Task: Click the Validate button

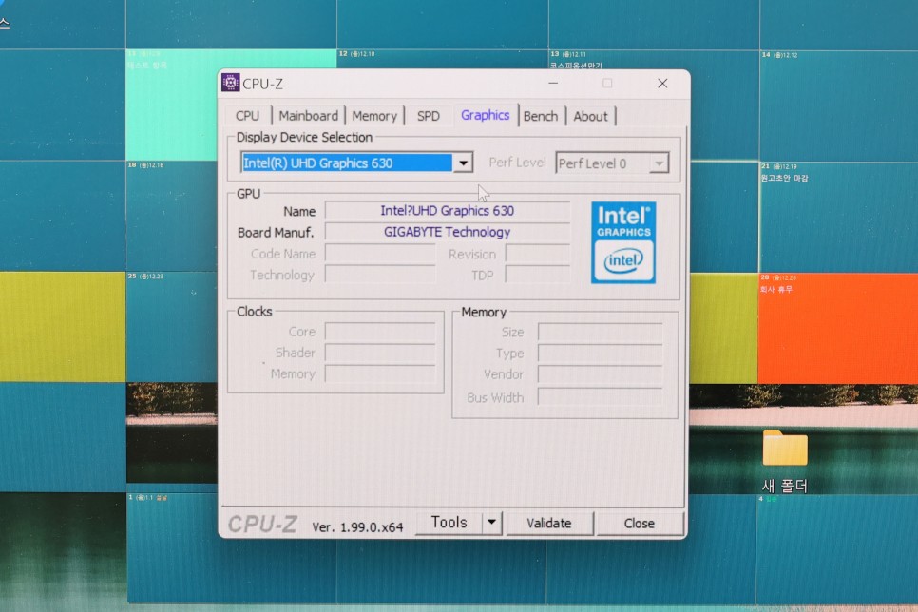Action: click(549, 523)
